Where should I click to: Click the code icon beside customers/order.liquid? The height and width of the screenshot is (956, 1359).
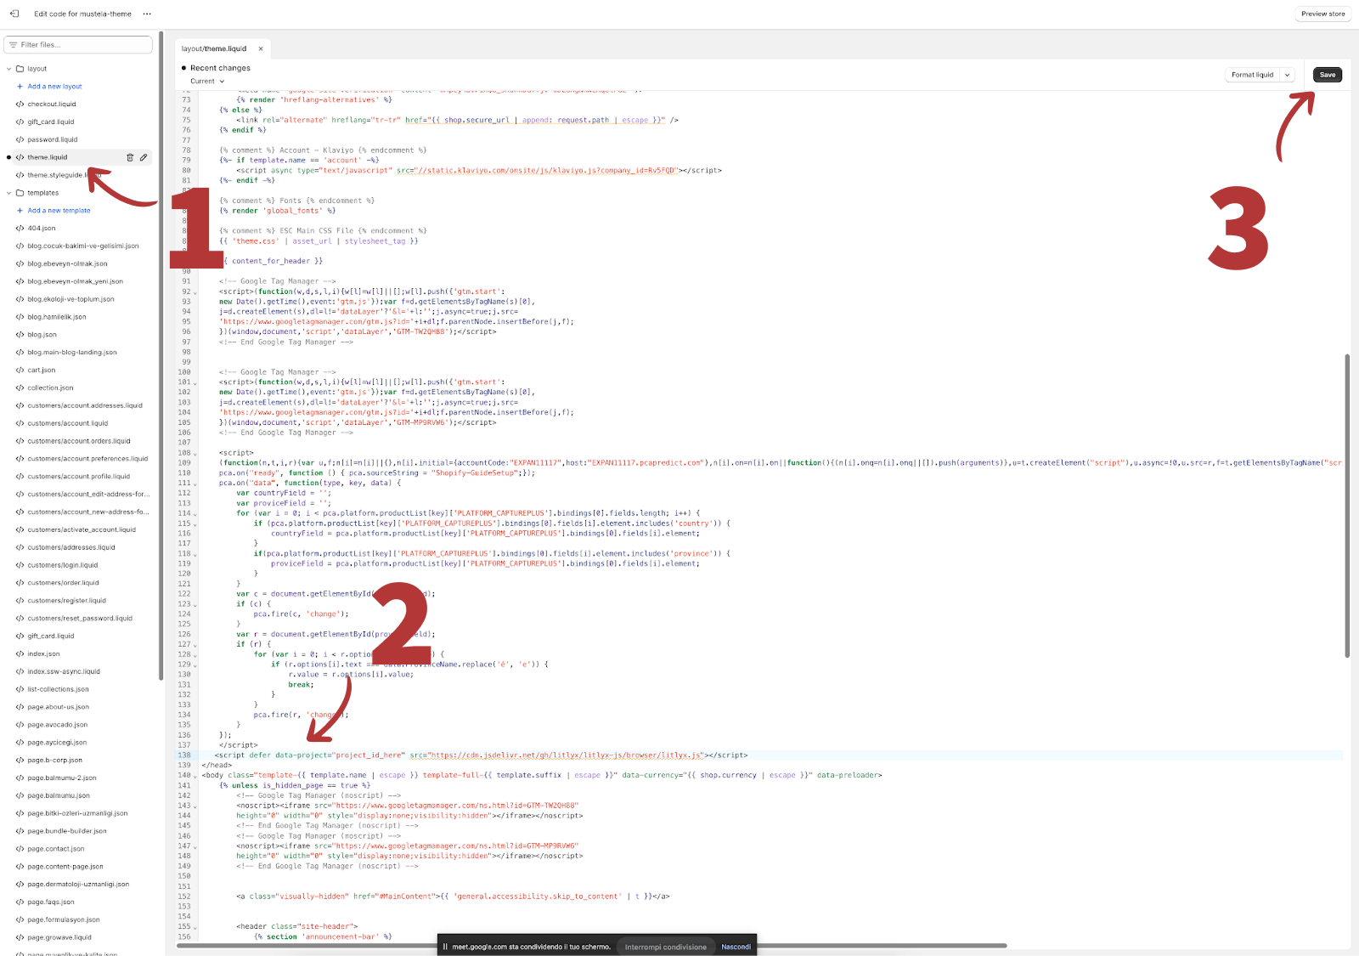(x=20, y=583)
